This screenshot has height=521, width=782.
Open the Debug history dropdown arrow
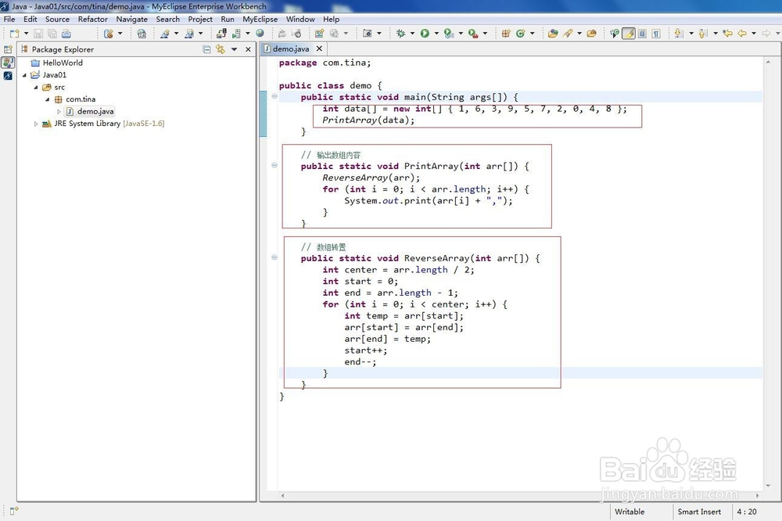(412, 34)
